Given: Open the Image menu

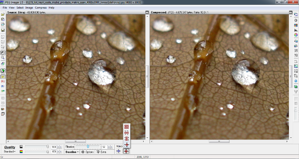Looking at the screenshot, I should [x=29, y=7].
